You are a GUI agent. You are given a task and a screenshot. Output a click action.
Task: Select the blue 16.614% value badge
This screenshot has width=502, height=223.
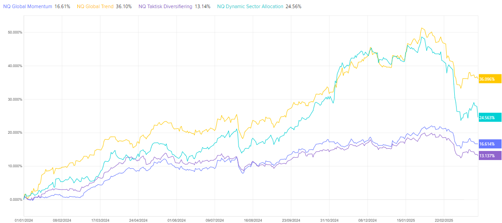pyautogui.click(x=489, y=144)
